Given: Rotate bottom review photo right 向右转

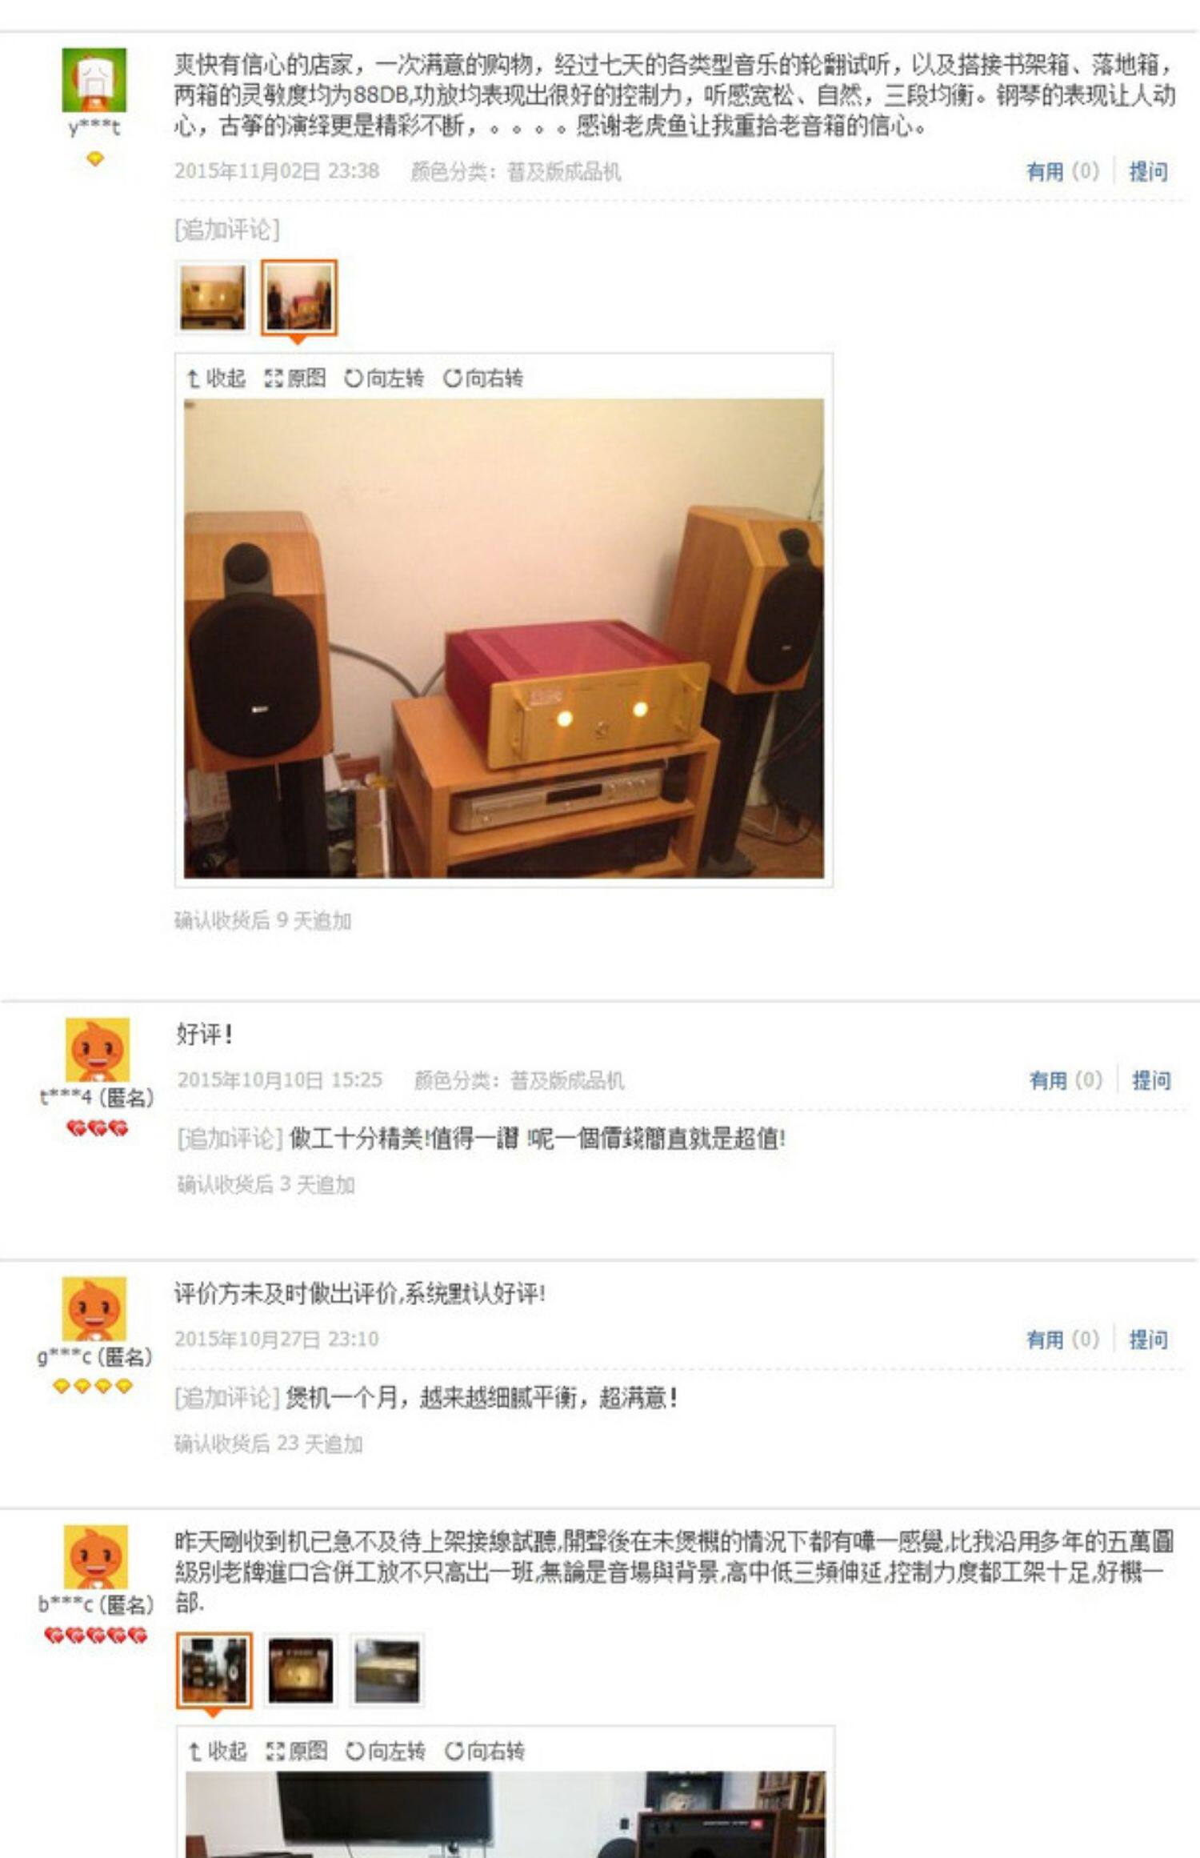Looking at the screenshot, I should point(485,1752).
